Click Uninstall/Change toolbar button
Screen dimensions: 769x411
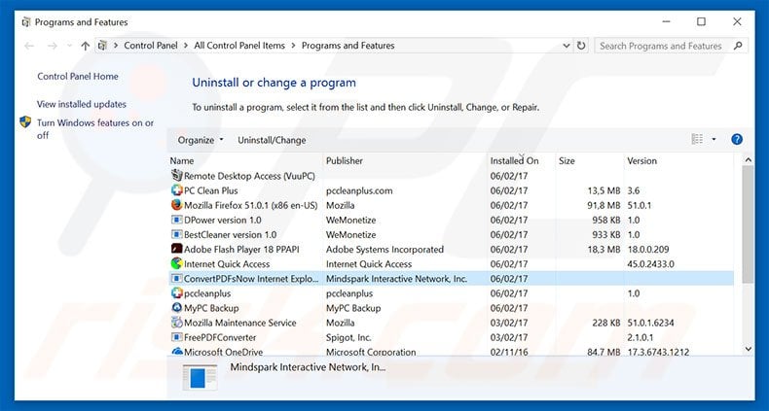click(272, 140)
